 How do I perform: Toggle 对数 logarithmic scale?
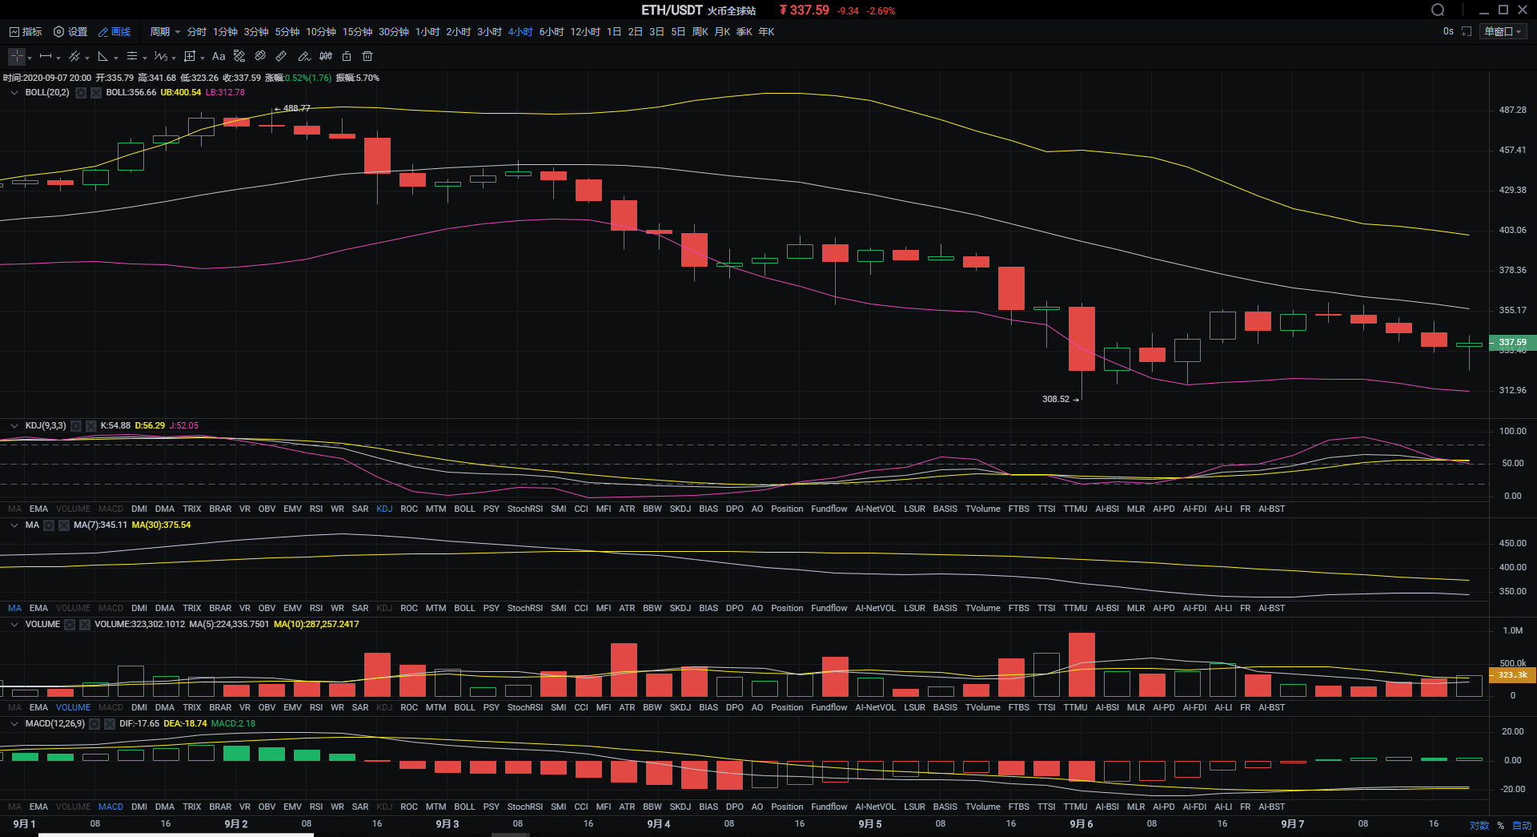[x=1479, y=825]
